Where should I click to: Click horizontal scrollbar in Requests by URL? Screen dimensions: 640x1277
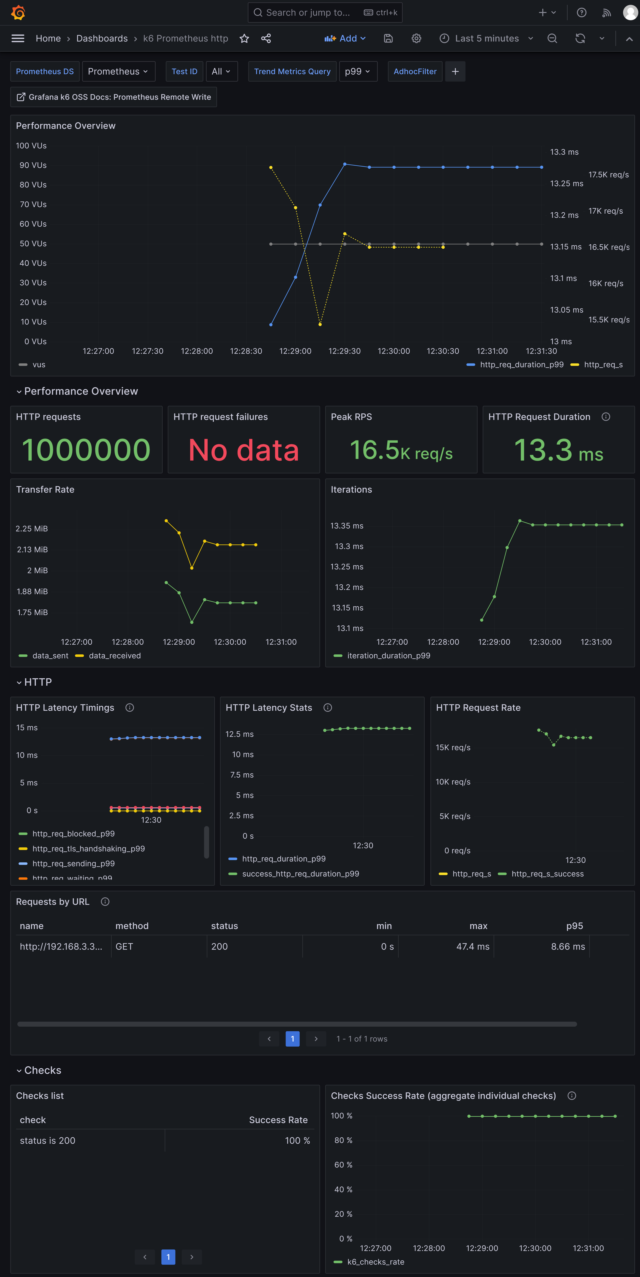297,1024
